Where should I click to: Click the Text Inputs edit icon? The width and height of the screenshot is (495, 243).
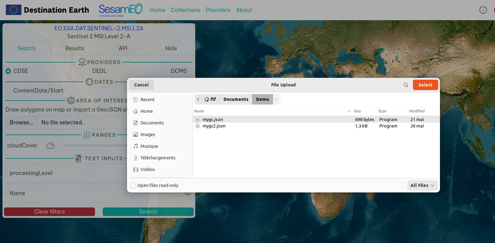click(78, 158)
